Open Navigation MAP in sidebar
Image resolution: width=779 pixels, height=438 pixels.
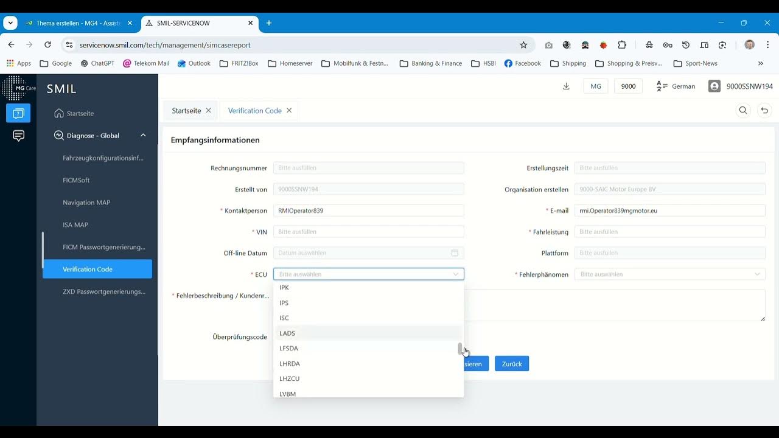(86, 203)
